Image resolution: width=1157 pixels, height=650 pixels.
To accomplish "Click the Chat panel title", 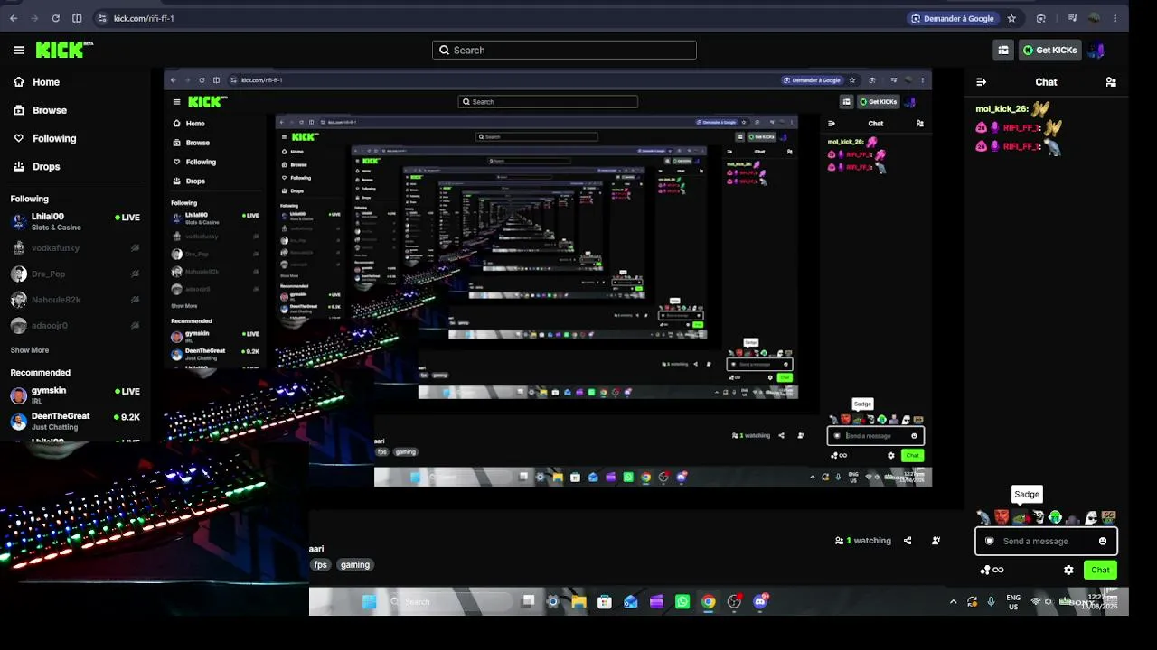I will click(1046, 82).
